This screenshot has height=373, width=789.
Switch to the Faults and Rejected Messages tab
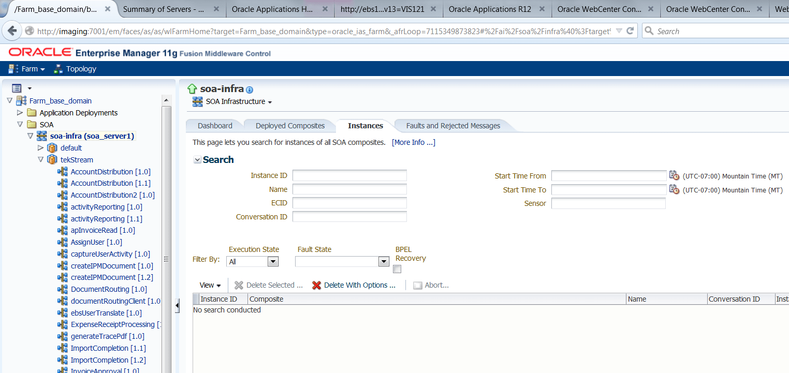[x=453, y=126]
